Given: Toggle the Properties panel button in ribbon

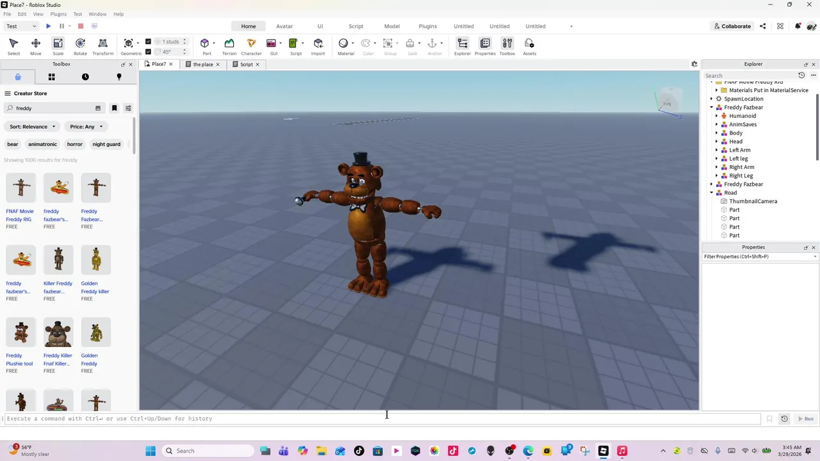Looking at the screenshot, I should pyautogui.click(x=485, y=46).
